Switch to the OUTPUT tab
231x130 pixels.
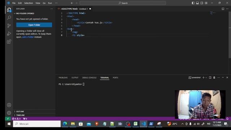tap(75, 78)
